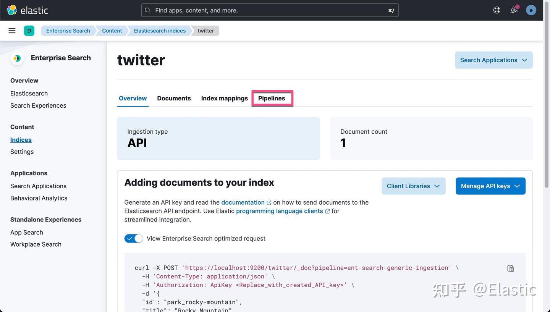Click the Find apps search field
Screen dimensions: 550x312
click(x=267, y=10)
